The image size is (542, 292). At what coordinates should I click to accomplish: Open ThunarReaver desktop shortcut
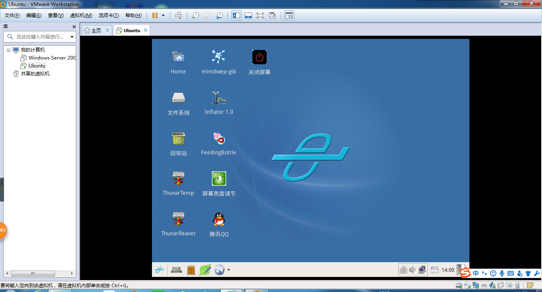(179, 219)
